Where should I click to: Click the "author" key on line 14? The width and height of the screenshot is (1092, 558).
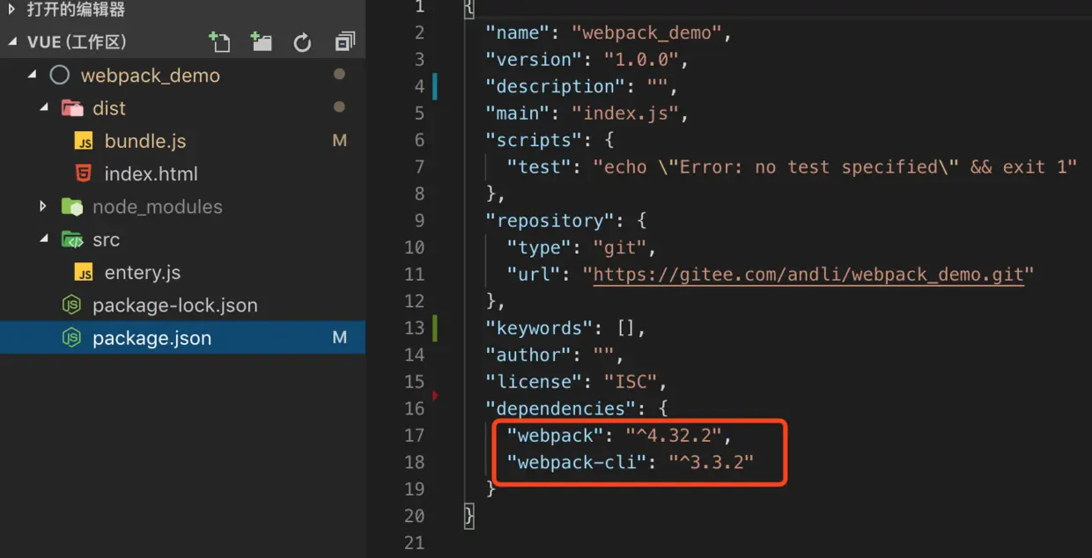528,355
